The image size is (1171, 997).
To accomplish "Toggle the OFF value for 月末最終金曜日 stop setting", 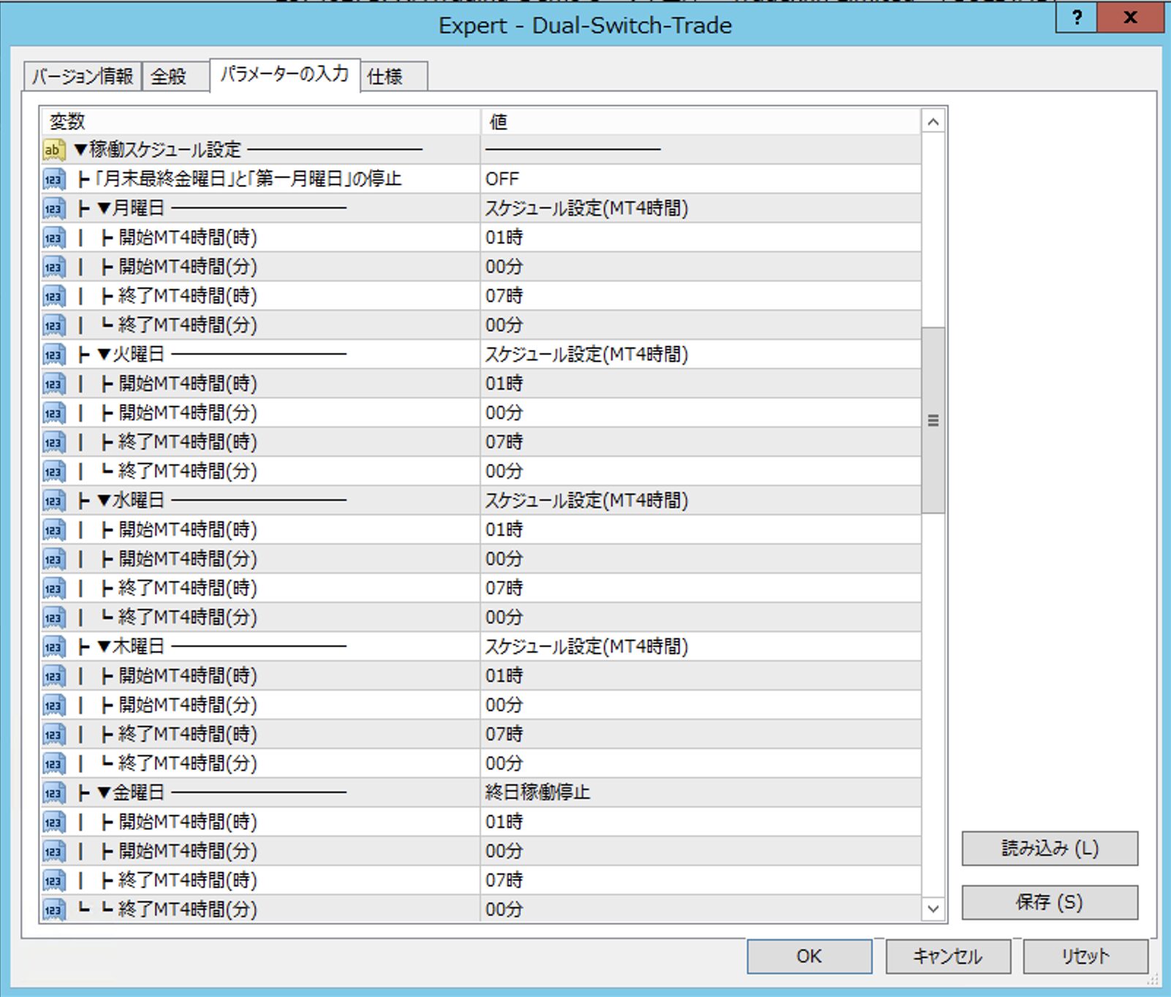I will point(700,179).
